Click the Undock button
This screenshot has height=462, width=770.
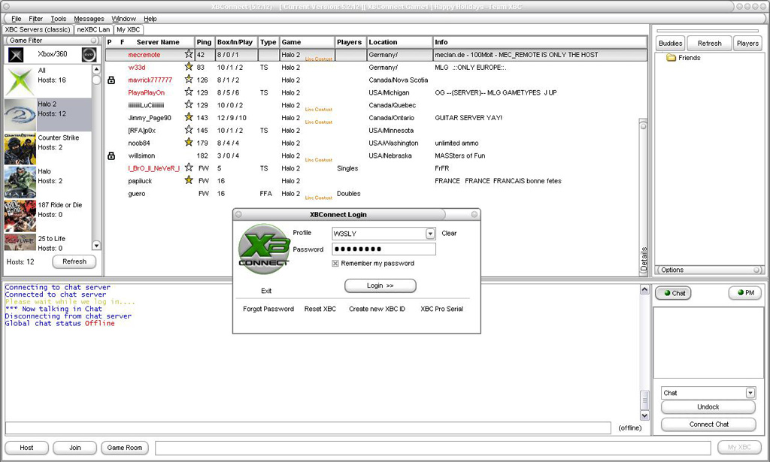pos(708,407)
